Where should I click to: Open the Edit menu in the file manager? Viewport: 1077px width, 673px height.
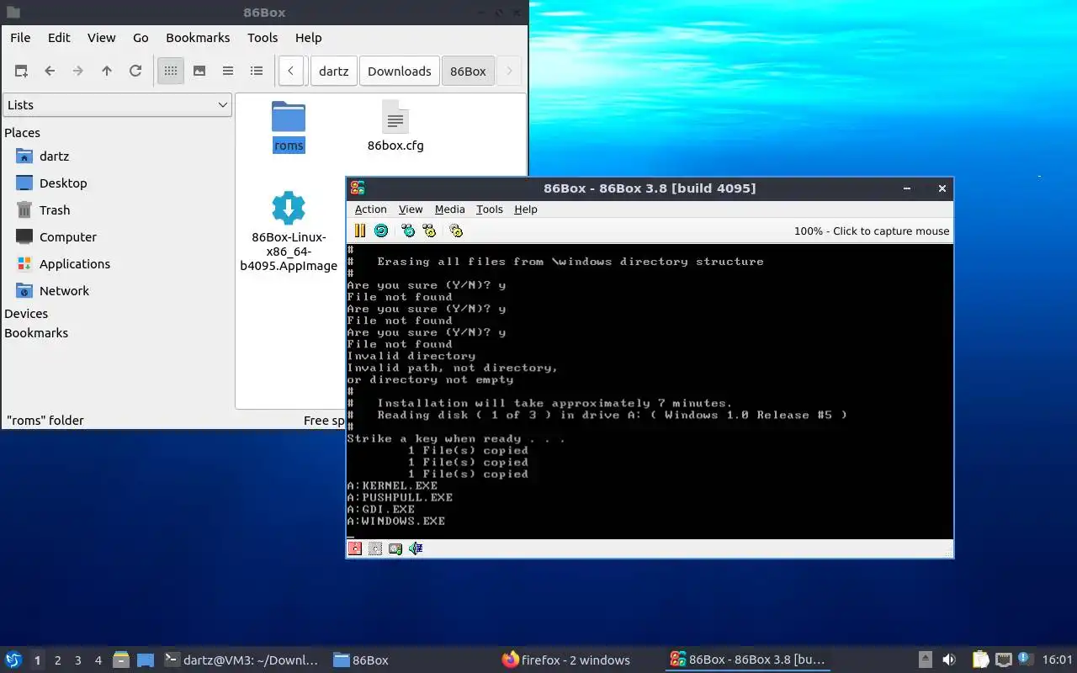coord(59,38)
